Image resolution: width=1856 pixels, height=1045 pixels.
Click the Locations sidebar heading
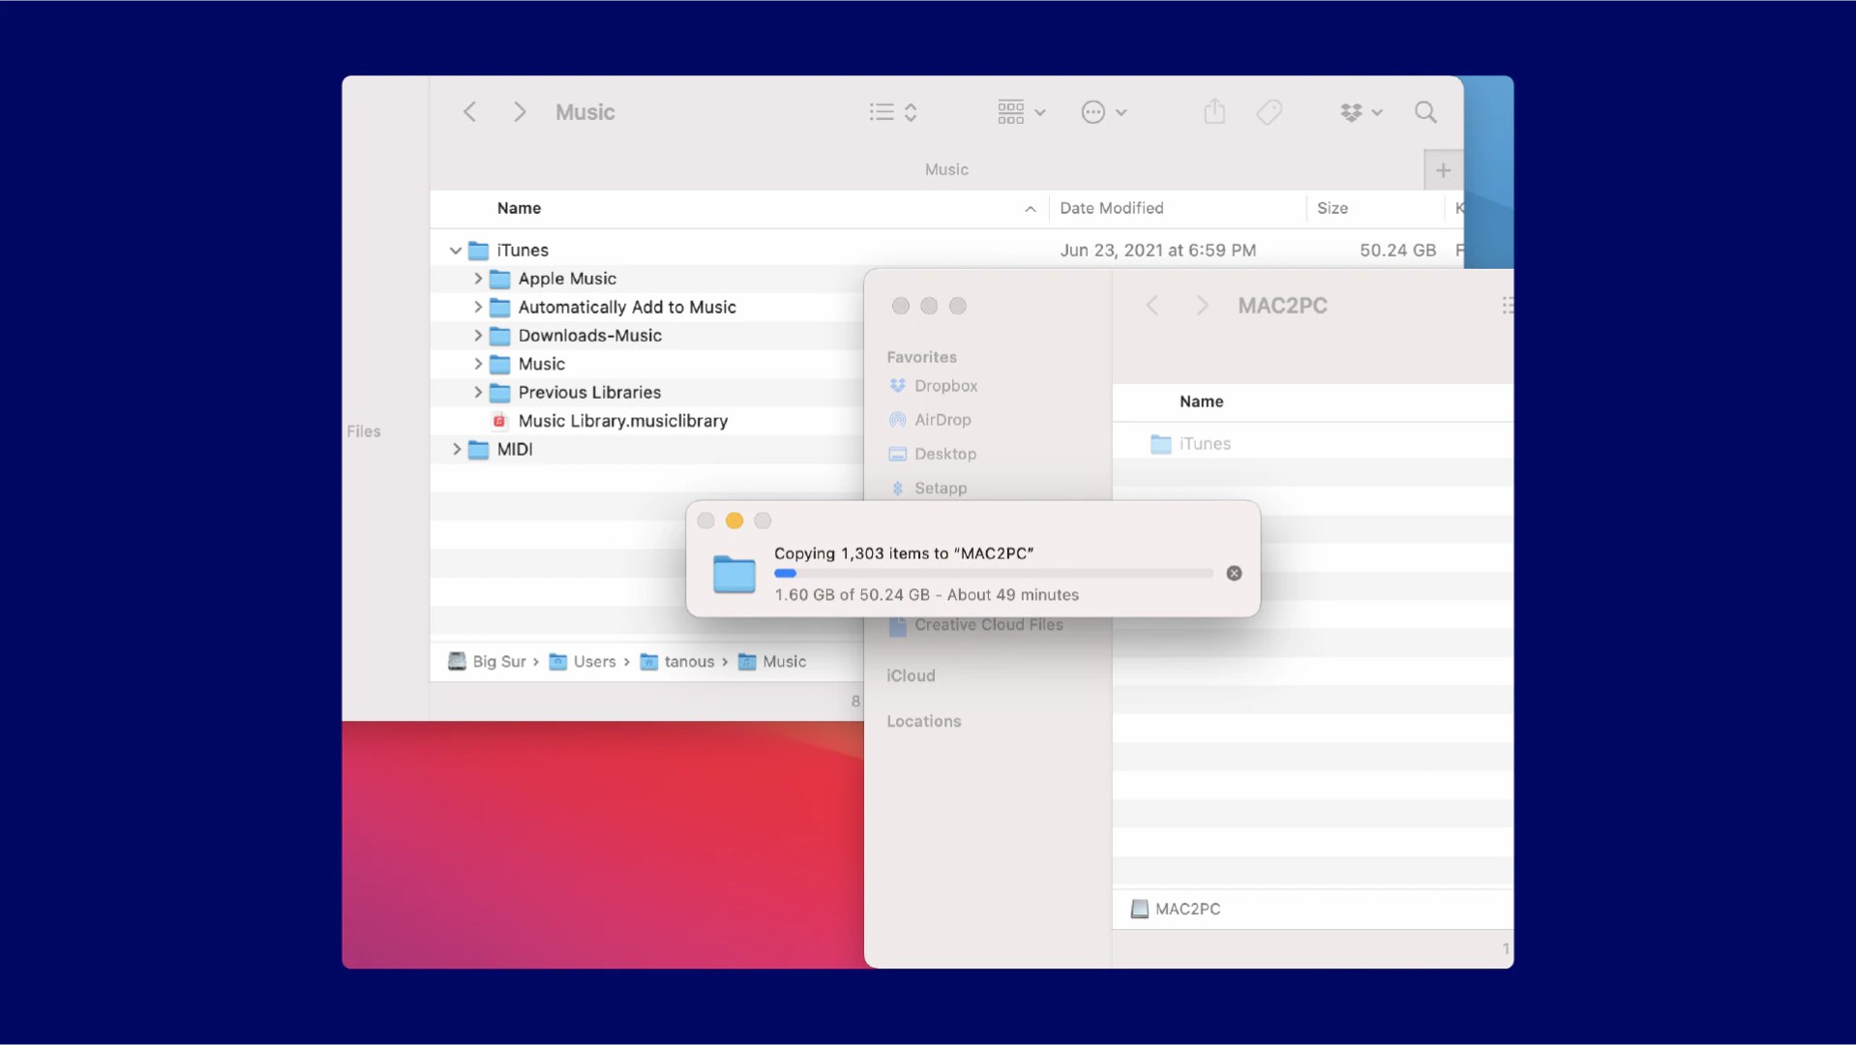tap(923, 721)
